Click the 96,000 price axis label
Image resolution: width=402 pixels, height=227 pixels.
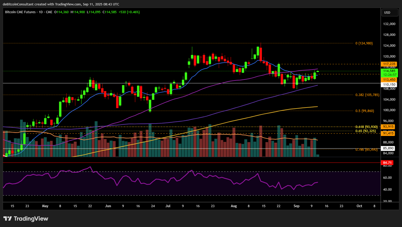click(389, 121)
